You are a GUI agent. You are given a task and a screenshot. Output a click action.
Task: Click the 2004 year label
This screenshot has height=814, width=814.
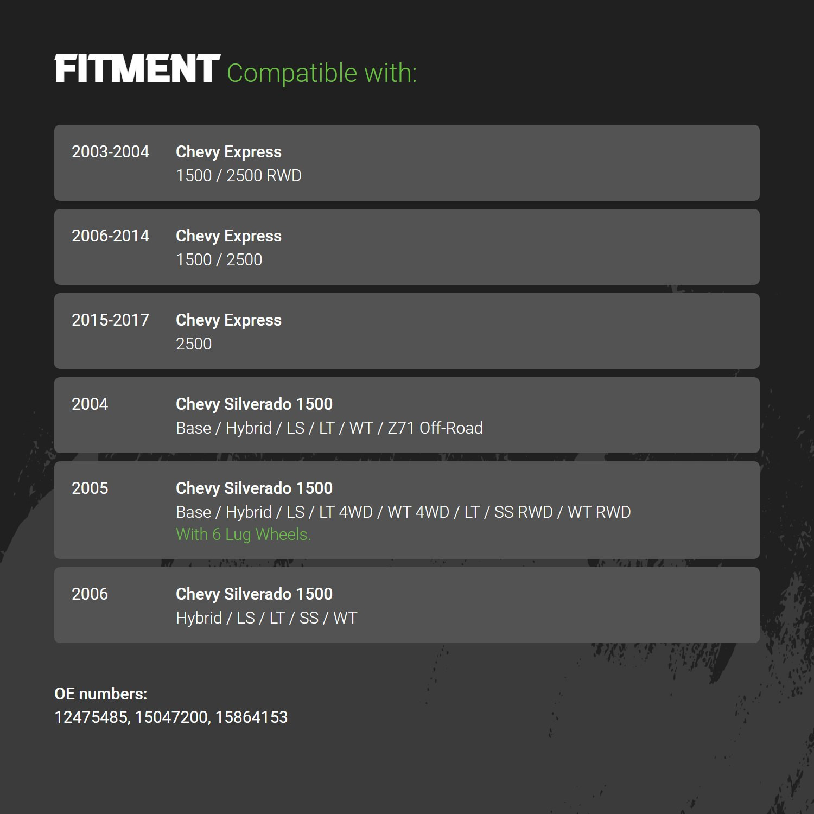tap(90, 404)
